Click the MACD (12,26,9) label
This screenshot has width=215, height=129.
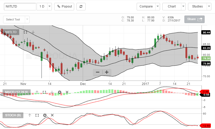[x=17, y=92]
